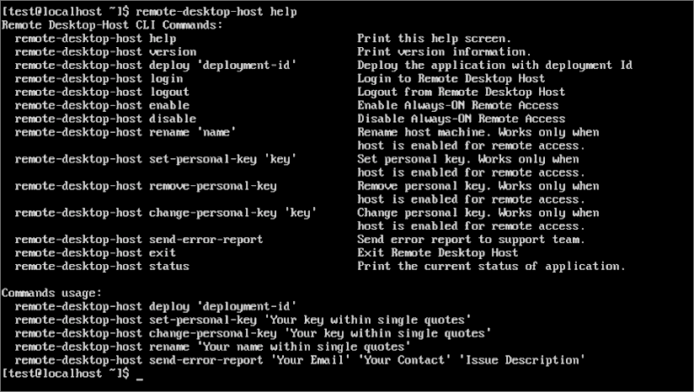The image size is (694, 392).
Task: Click the "Disable Always-ON Remote Access" description
Action: click(461, 119)
